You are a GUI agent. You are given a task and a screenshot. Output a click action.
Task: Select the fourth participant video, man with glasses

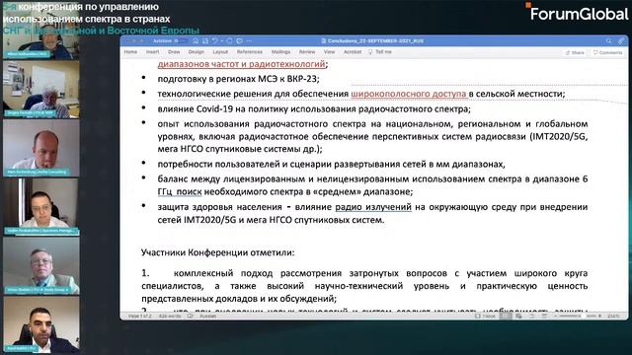[x=41, y=207]
